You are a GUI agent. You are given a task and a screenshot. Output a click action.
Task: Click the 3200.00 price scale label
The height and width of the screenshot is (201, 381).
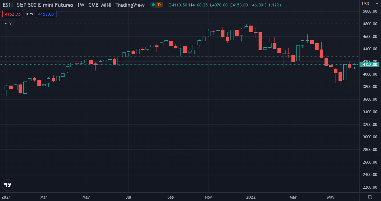[370, 125]
